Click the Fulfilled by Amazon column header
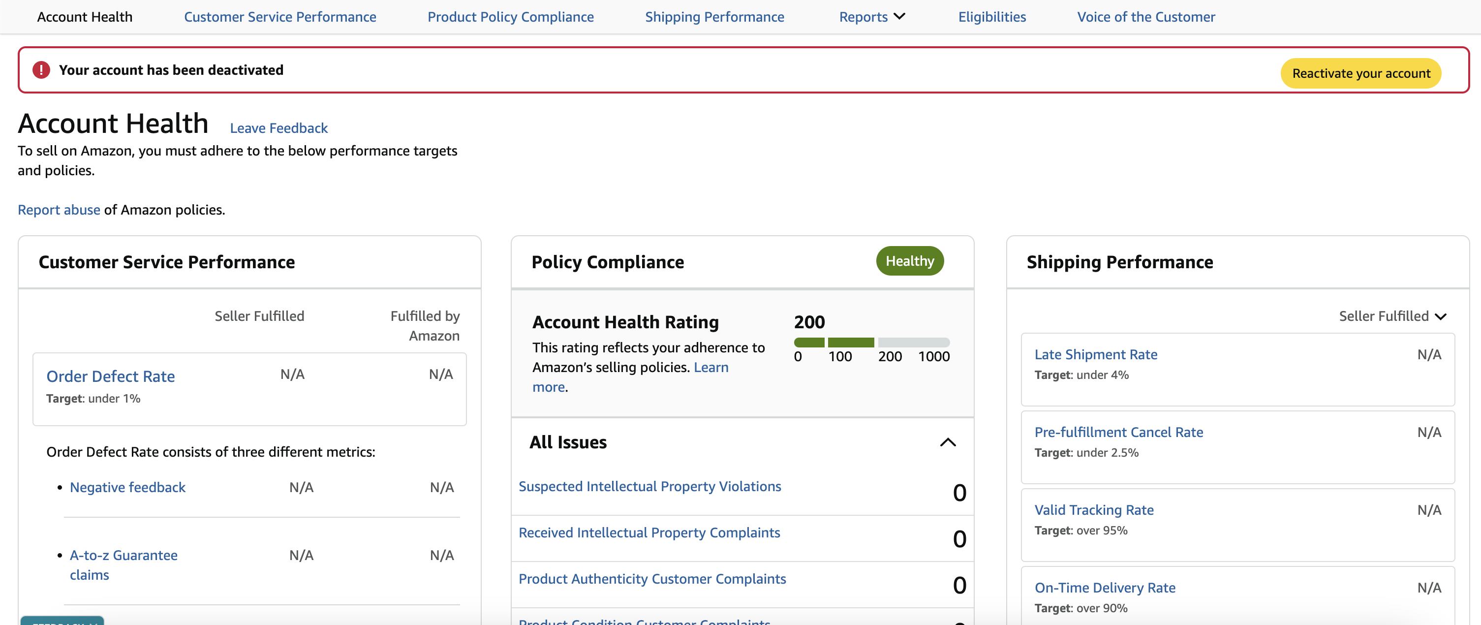This screenshot has height=625, width=1481. [x=425, y=326]
